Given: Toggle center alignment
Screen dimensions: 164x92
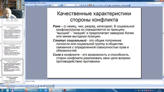Looking at the screenshot, I should (92, 5).
